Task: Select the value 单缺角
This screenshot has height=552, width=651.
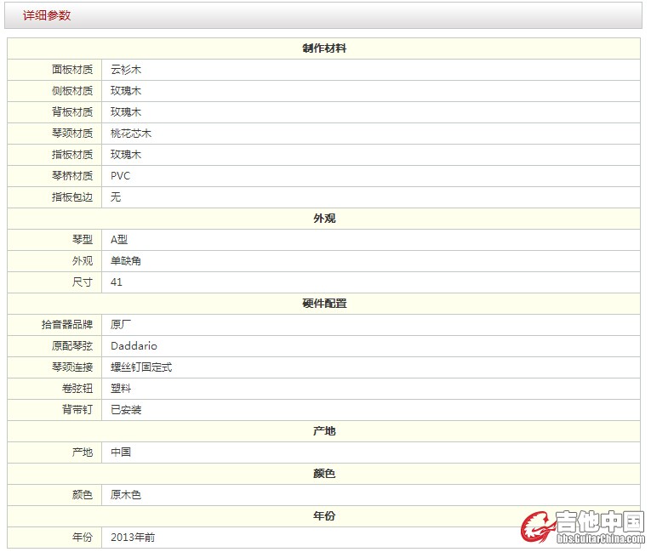Action: coord(126,261)
